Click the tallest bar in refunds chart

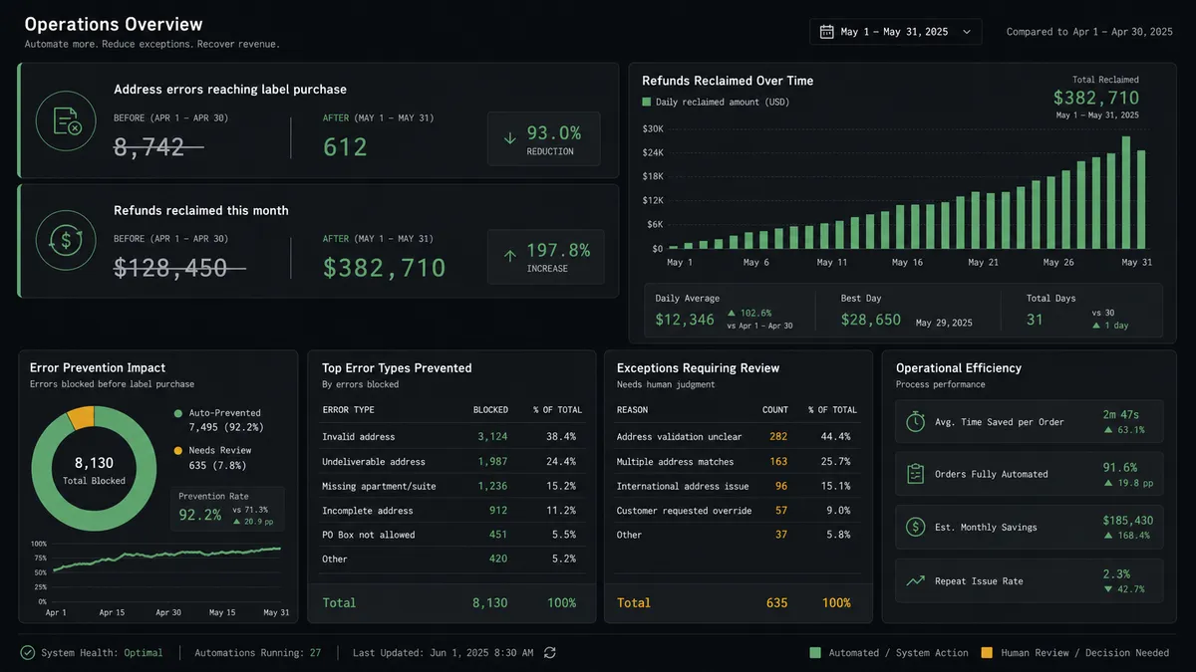1126,192
